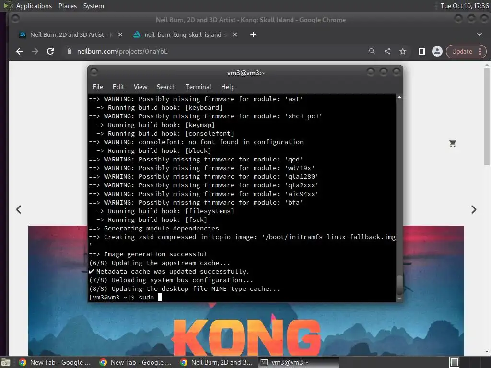Close the Neil Burn, 2D and 3D Artist tab
The width and height of the screenshot is (491, 368).
pyautogui.click(x=120, y=34)
